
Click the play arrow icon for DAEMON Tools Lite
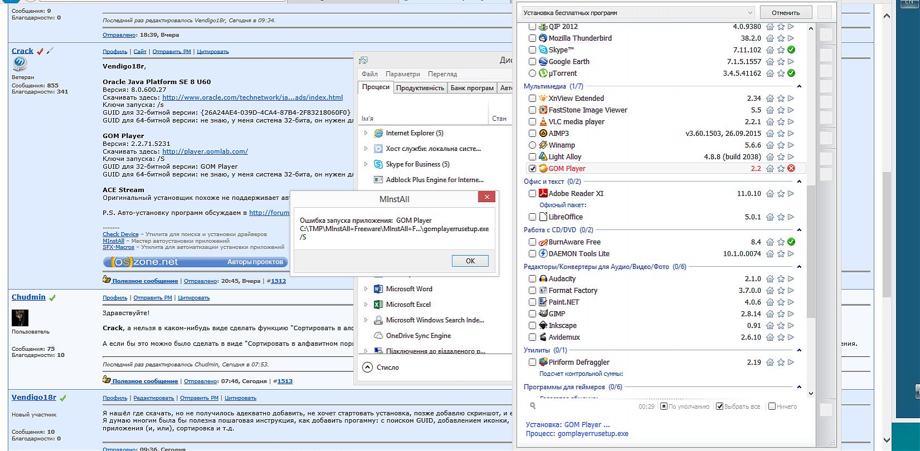coord(791,254)
